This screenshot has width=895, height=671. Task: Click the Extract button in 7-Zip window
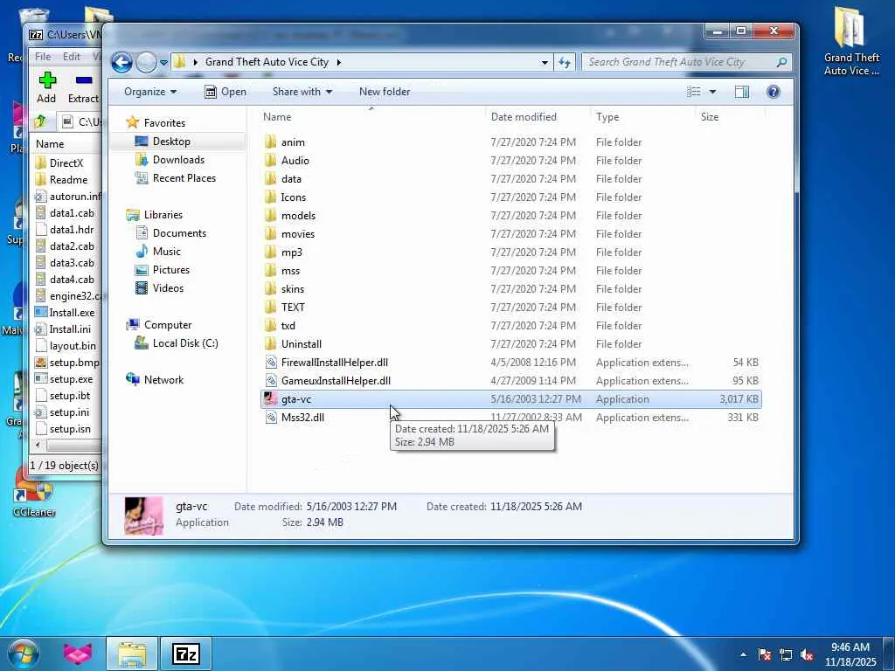tap(83, 87)
